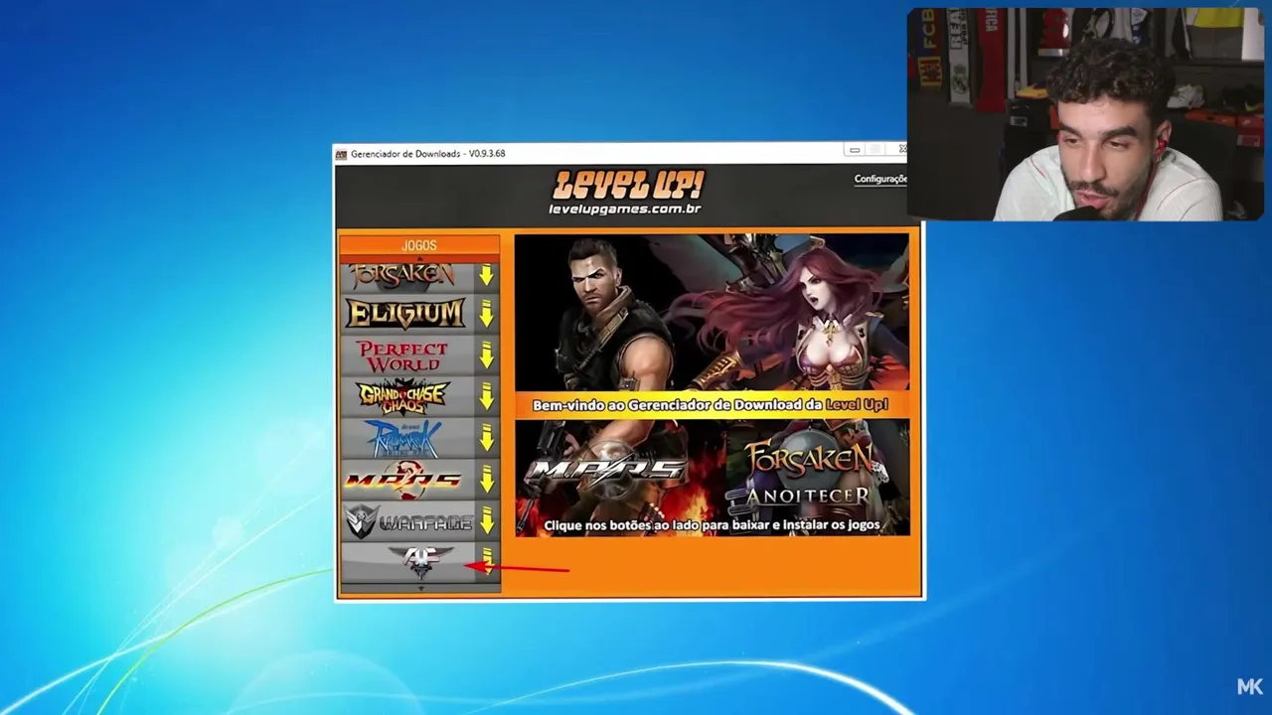Select the winged AF game logo
1272x715 pixels.
click(x=420, y=561)
